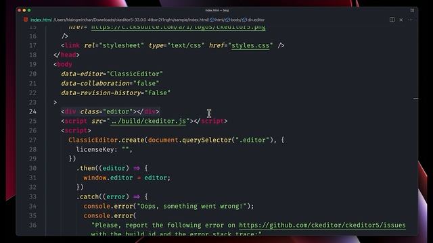Open the div.editor breadcrumb segment
Screen dimensions: 433x243
[254, 20]
